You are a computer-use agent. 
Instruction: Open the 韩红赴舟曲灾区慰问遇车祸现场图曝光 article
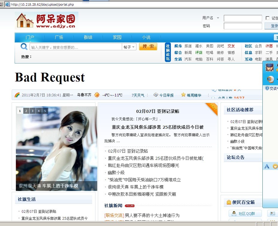(x=143, y=166)
